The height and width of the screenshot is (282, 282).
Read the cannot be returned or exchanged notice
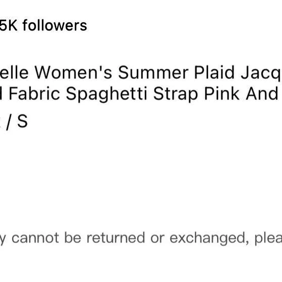pyautogui.click(x=141, y=238)
